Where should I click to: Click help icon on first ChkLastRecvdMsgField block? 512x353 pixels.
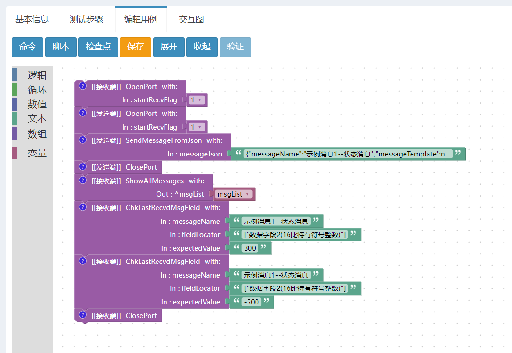point(83,207)
